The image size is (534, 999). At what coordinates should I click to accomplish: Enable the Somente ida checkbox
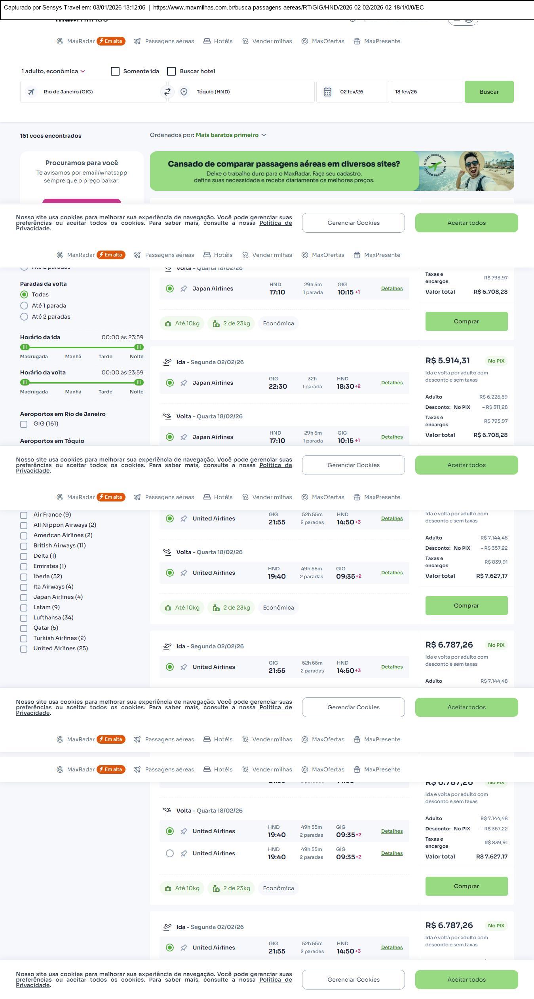click(x=115, y=71)
